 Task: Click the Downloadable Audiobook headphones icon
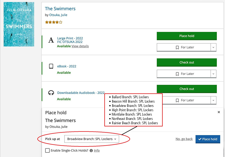pos(51,93)
